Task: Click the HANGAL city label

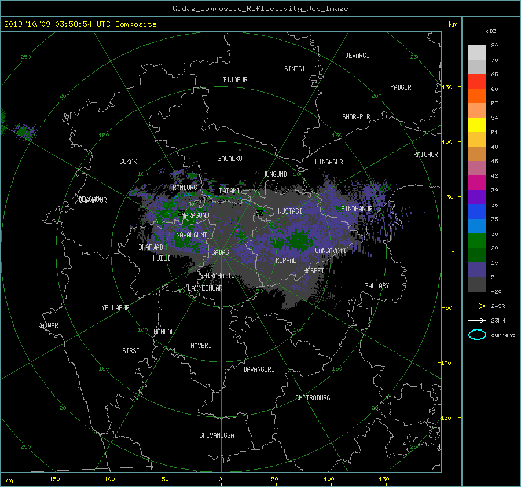Action: [x=164, y=332]
